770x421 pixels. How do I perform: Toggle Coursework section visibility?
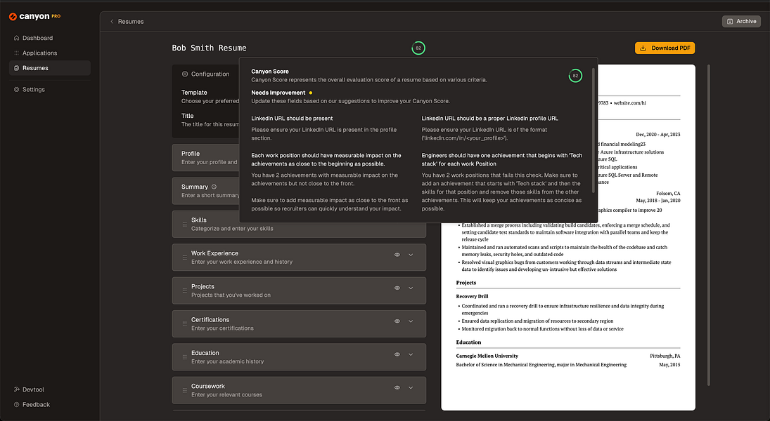tap(397, 388)
